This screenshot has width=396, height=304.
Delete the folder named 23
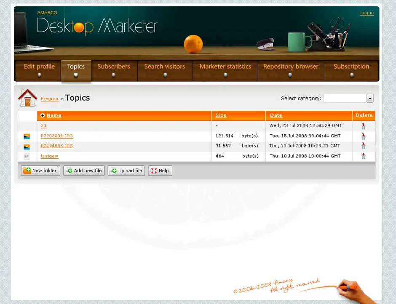pos(363,126)
